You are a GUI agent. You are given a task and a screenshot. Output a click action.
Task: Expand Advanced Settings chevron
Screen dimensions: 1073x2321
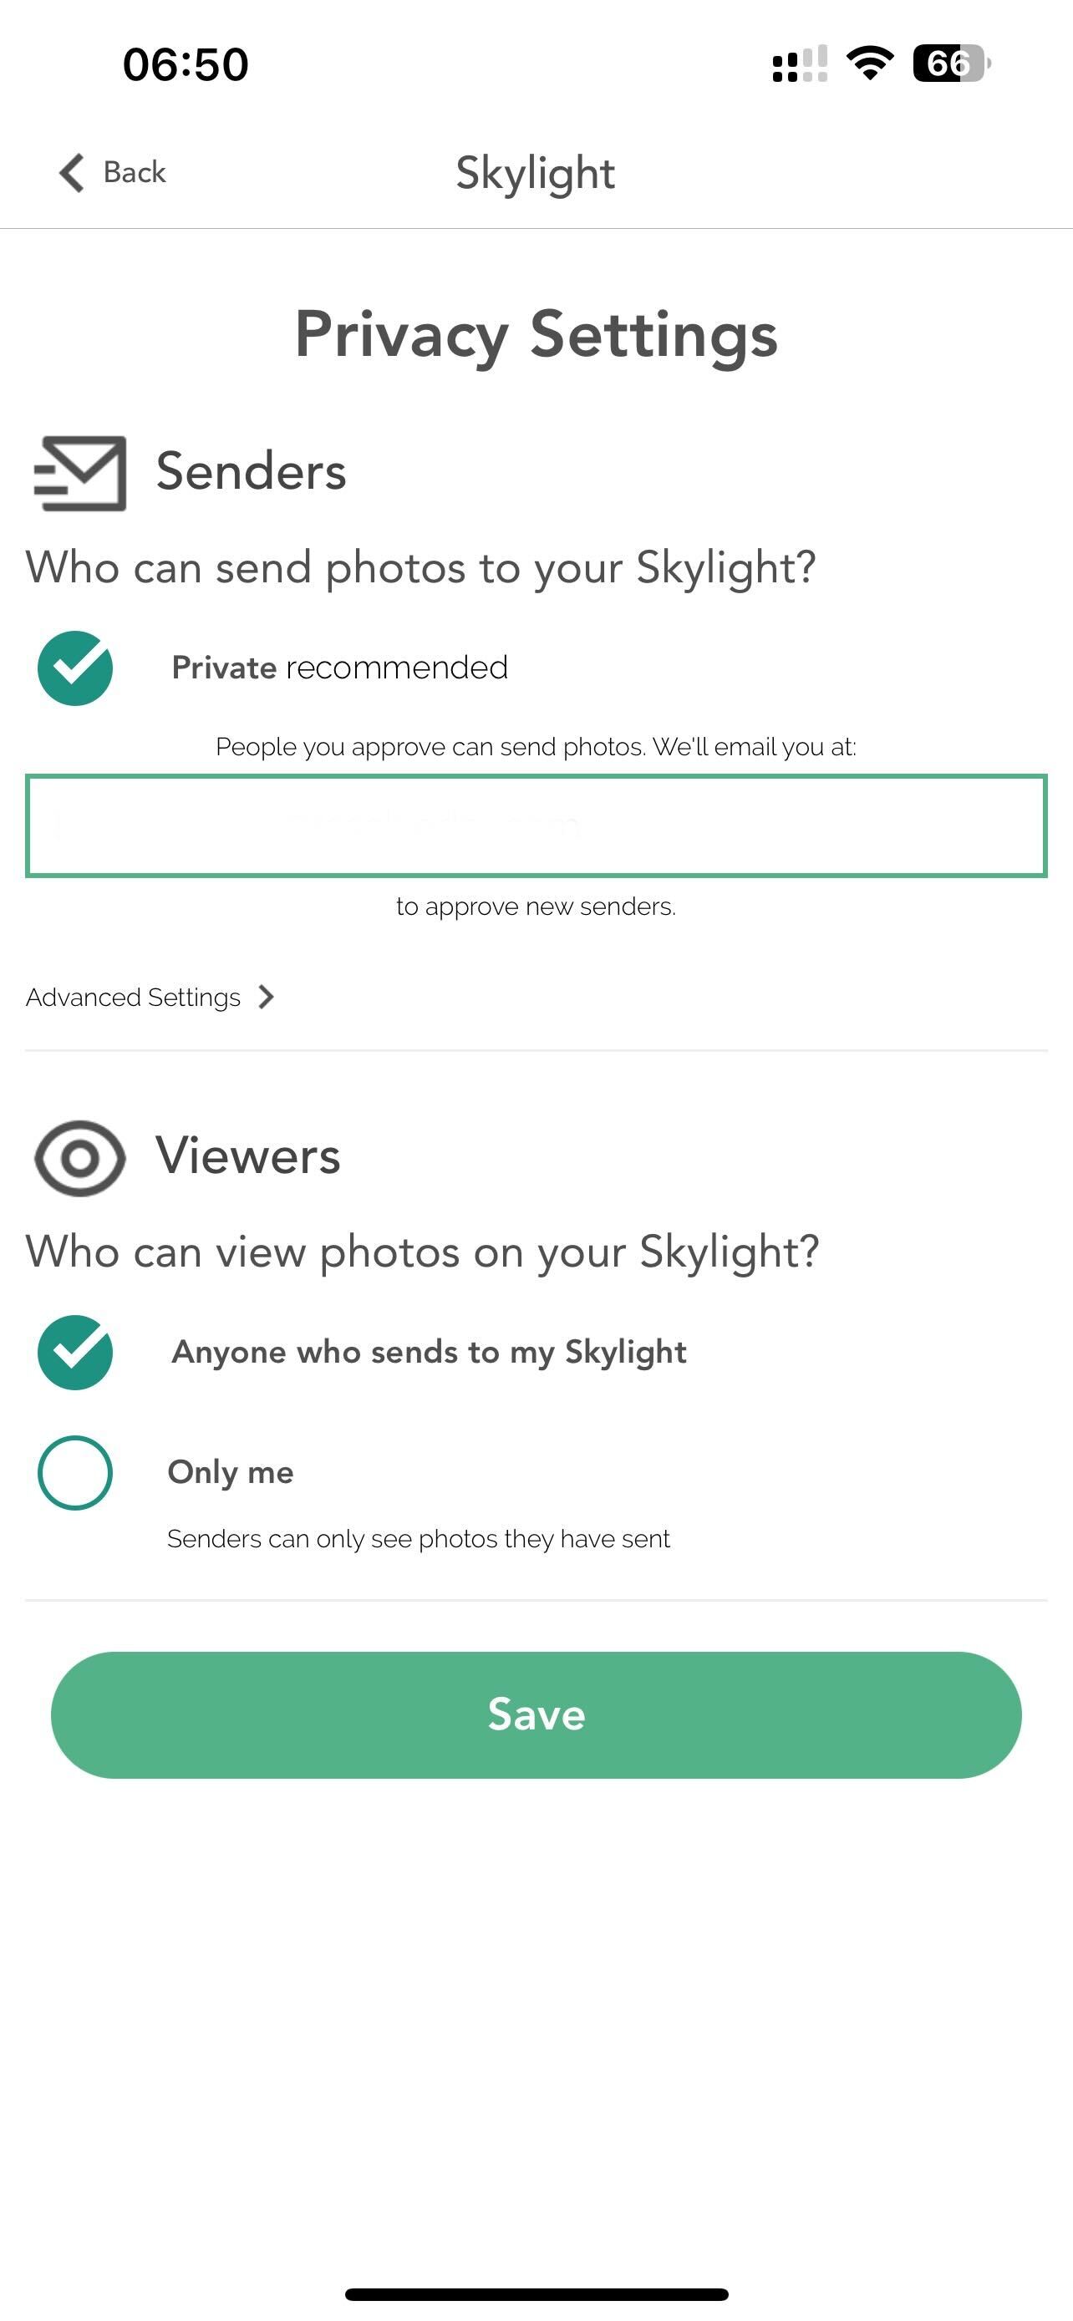click(266, 997)
